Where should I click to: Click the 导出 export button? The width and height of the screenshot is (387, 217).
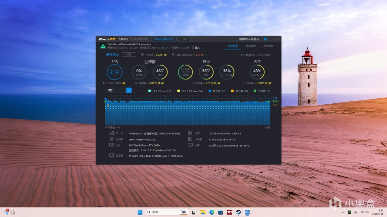pyautogui.click(x=185, y=39)
